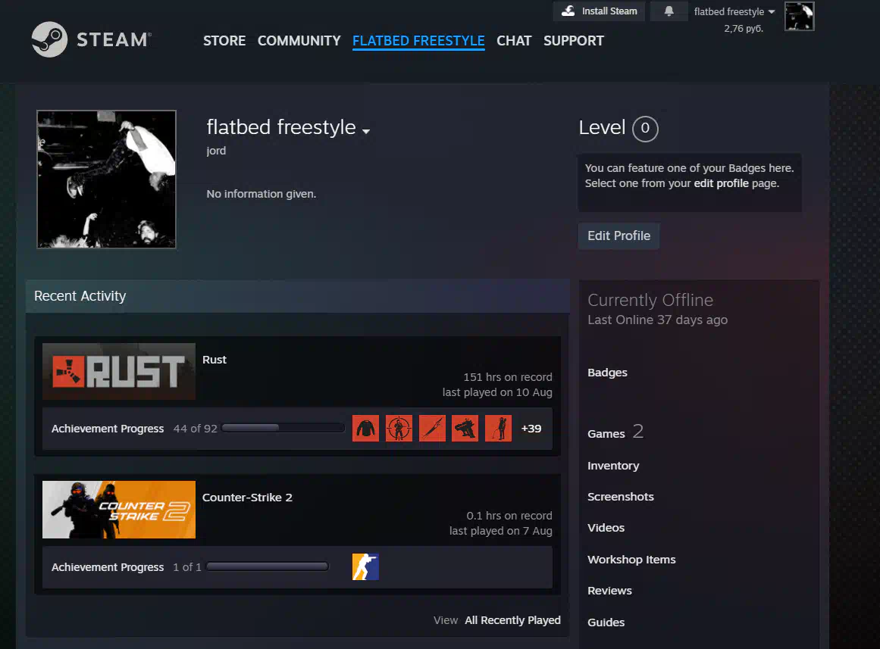Viewport: 880px width, 649px height.
Task: Click the Rust standing figure achievement icon
Action: coord(499,429)
